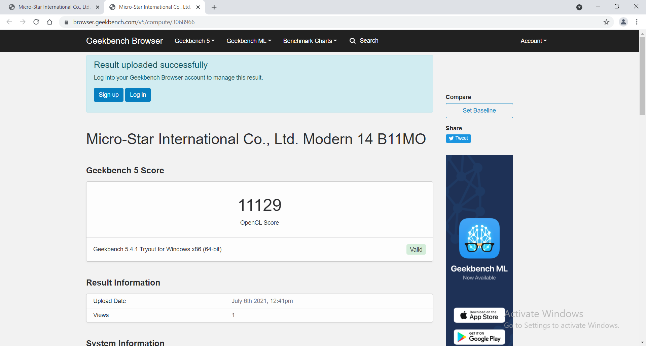Click the scrollbar up arrow
Image resolution: width=646 pixels, height=346 pixels.
(642, 34)
